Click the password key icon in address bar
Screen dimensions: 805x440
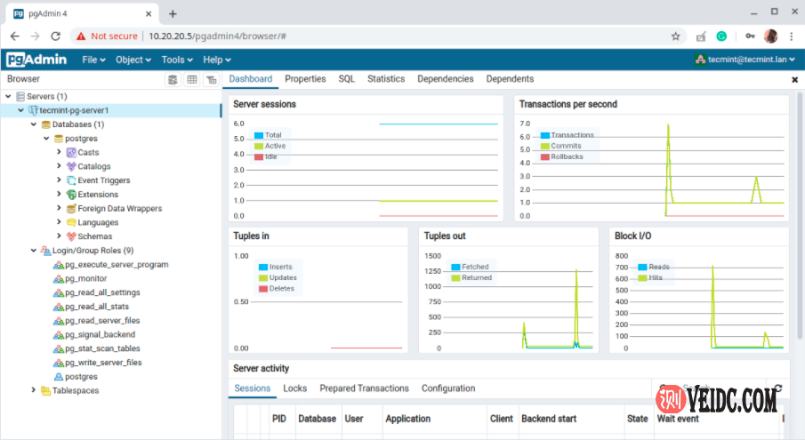click(750, 36)
